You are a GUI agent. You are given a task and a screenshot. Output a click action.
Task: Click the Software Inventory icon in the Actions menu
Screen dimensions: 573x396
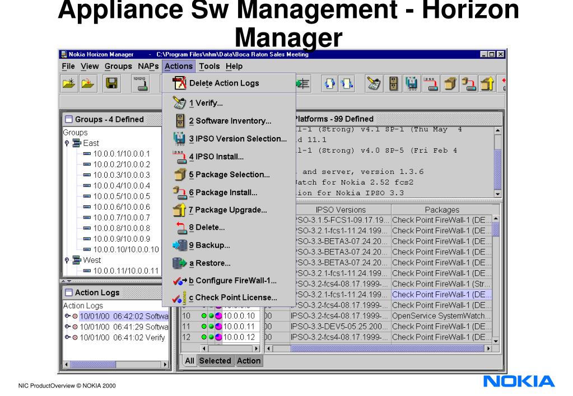[x=180, y=120]
